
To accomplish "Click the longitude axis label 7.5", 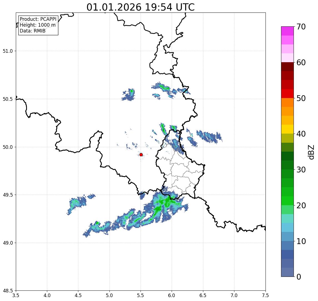I will [266, 295].
